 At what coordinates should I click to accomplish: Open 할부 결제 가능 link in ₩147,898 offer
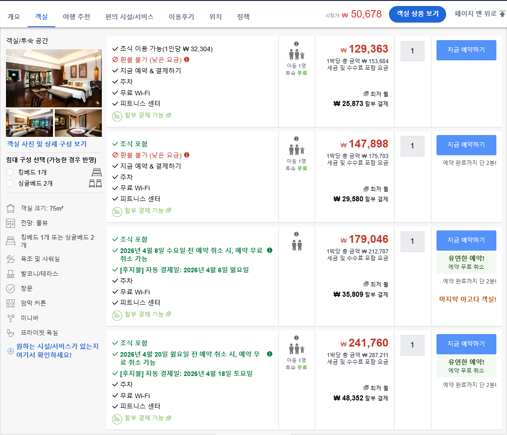pos(148,211)
